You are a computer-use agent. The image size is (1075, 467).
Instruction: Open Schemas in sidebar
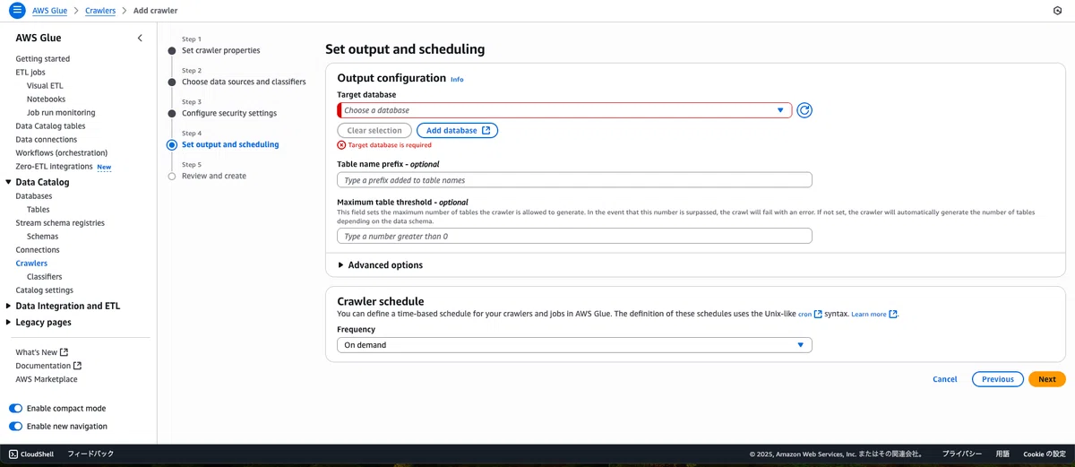42,237
